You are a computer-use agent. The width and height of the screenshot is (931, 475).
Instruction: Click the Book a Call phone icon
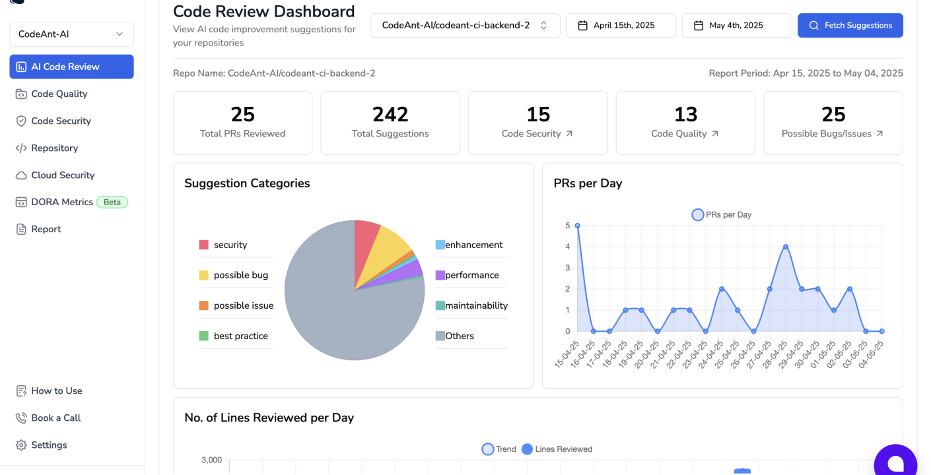21,418
